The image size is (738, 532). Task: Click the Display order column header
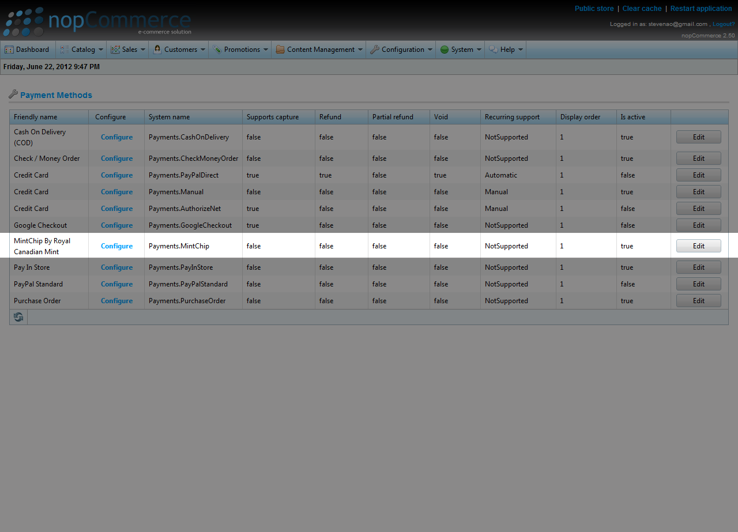(x=586, y=117)
